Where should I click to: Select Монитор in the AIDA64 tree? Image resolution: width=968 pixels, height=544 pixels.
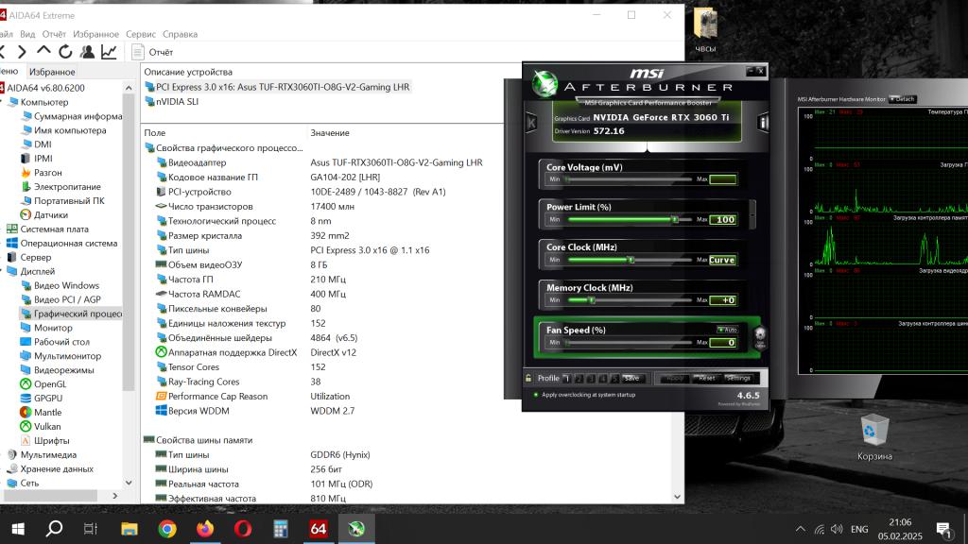point(46,328)
